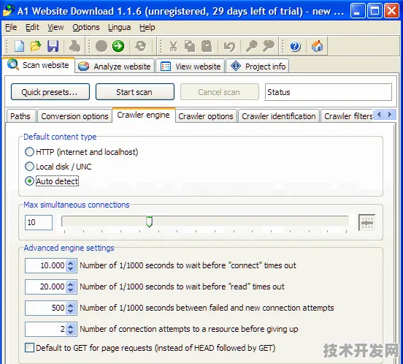Viewport: 403px width, 364px height.
Task: Save project using the floppy disk icon
Action: pos(53,46)
